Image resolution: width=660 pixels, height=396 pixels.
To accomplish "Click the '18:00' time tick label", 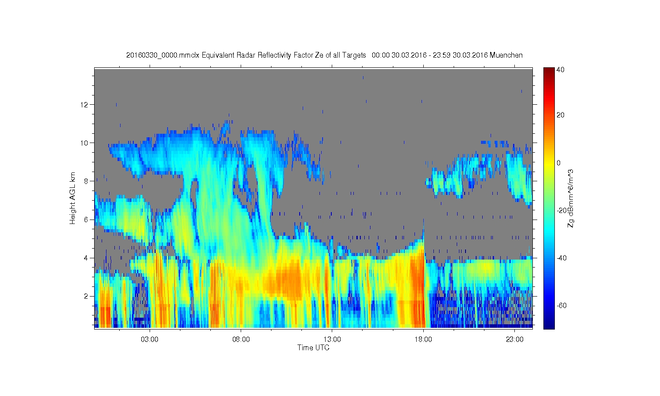I will (423, 340).
